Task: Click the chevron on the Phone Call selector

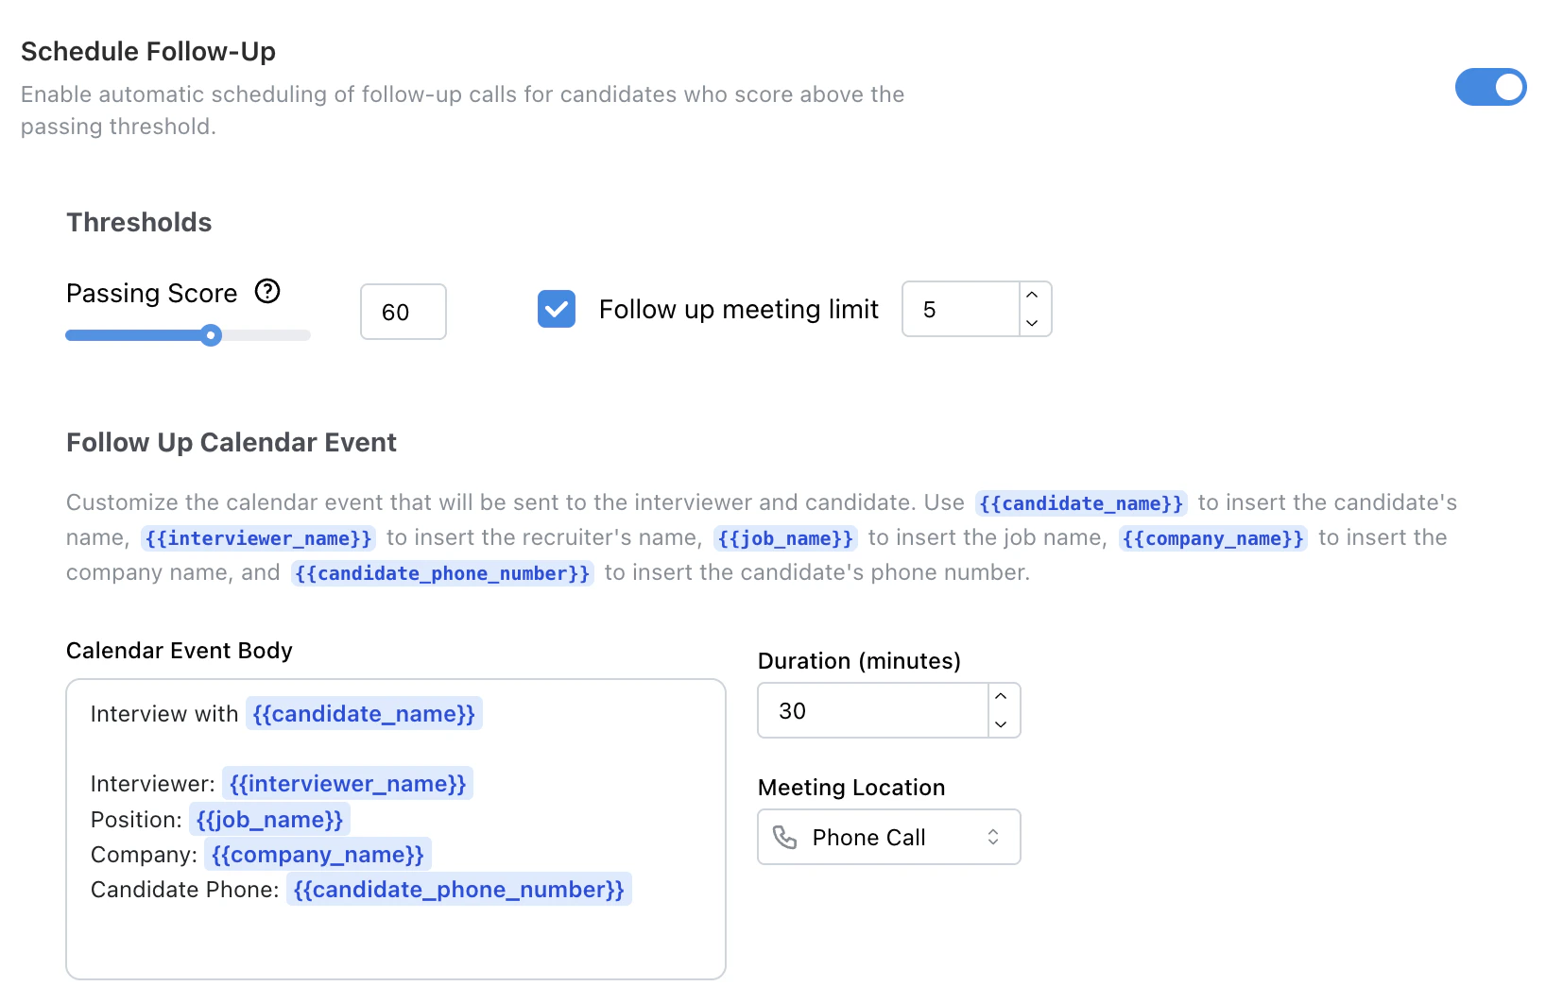Action: [993, 837]
